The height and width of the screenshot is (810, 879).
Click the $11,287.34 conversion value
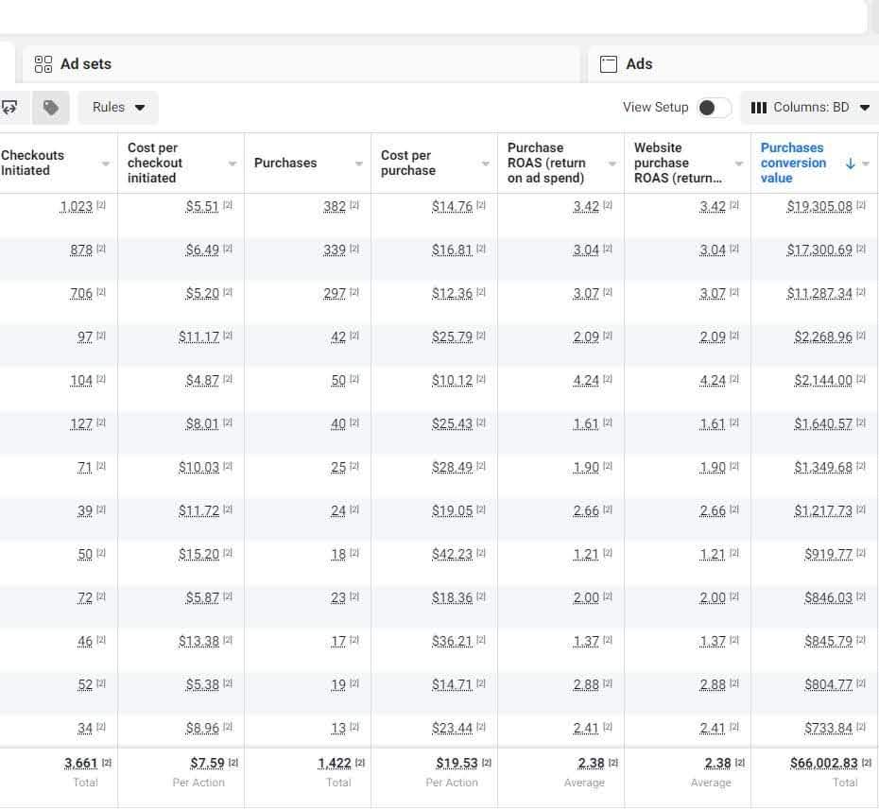pos(819,294)
